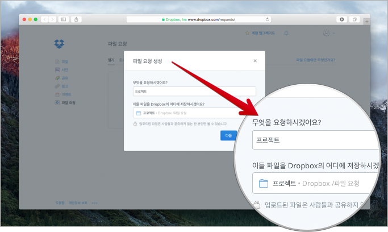Open 사진 icon in Dropbox sidebar

57,70
